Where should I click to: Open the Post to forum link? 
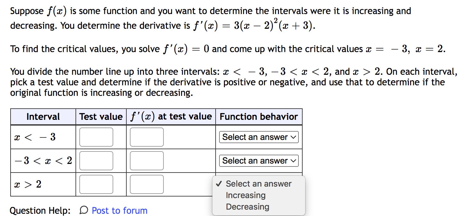click(119, 210)
